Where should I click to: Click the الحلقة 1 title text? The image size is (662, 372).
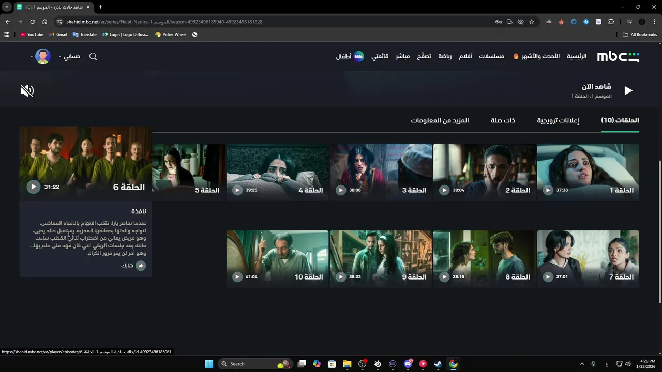621,190
